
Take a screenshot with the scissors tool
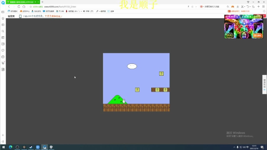click(x=242, y=6)
